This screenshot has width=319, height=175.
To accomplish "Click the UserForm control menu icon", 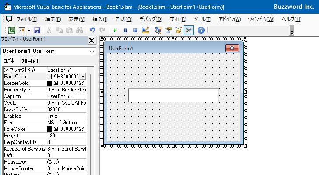I will [x=9, y=19].
